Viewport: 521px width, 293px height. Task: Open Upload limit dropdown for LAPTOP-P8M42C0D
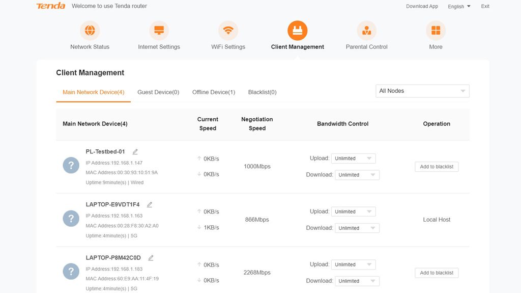(353, 264)
